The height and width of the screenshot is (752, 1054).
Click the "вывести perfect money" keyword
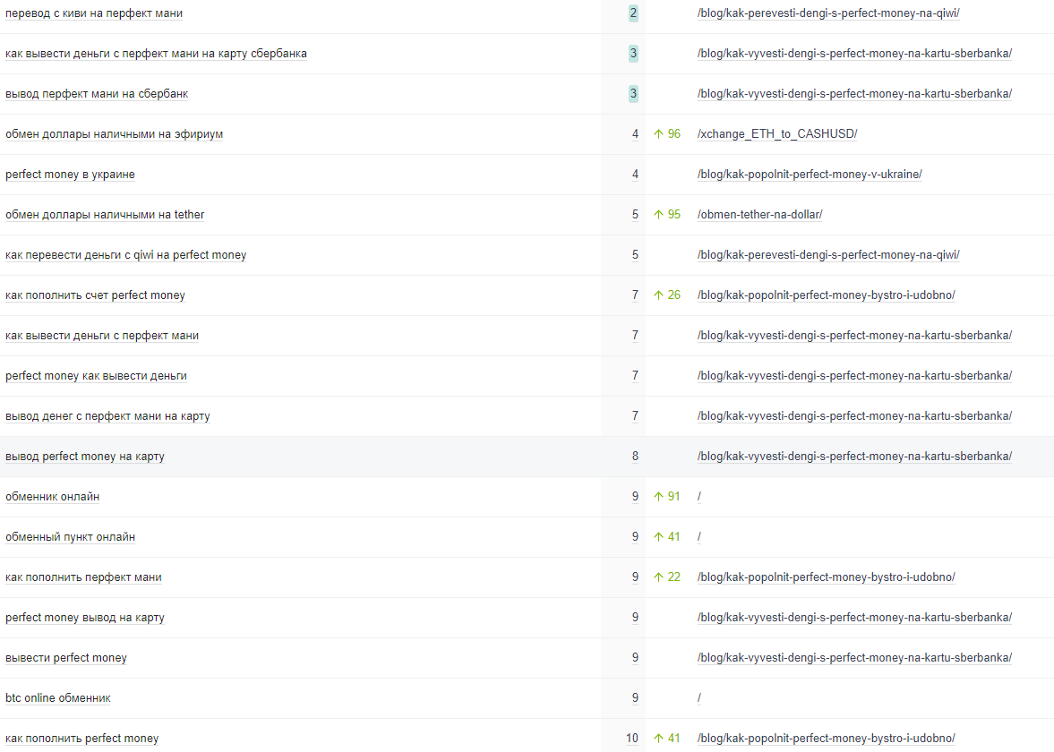[66, 659]
